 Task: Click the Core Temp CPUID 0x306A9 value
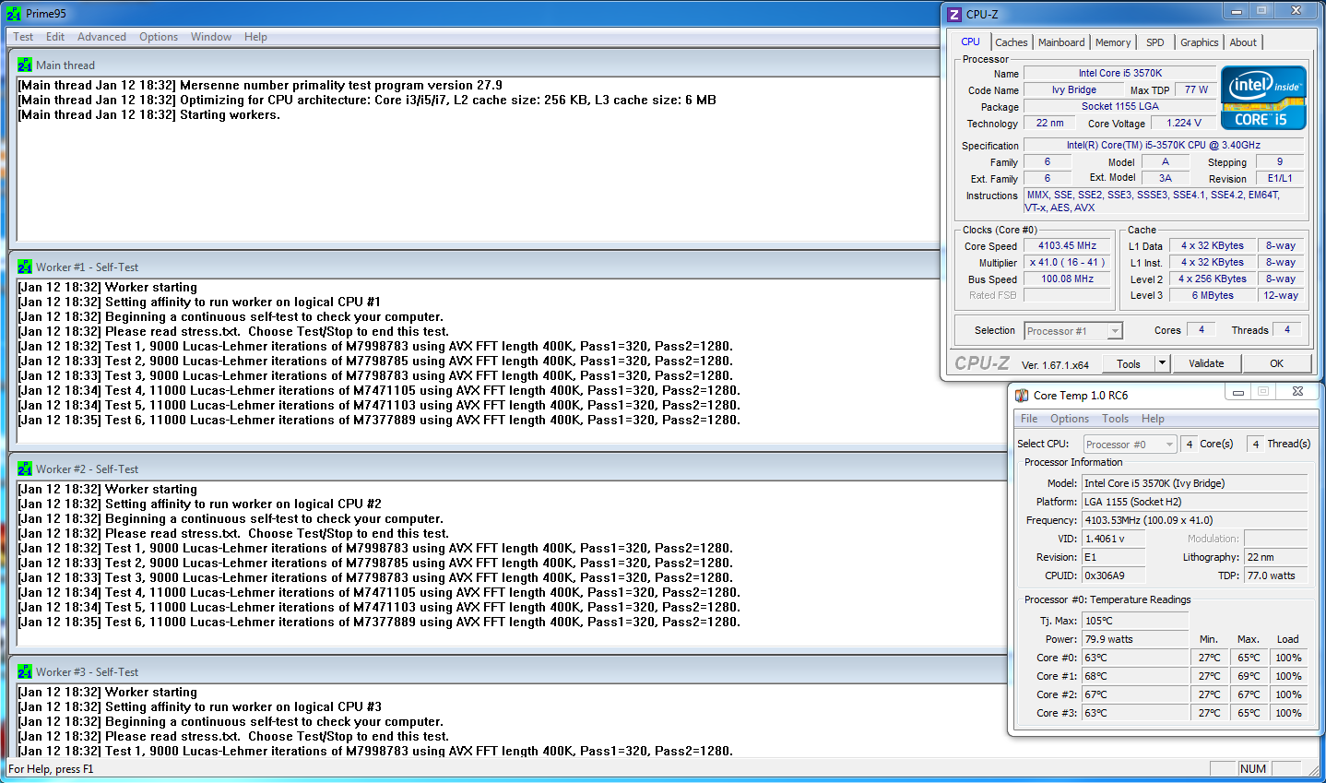tap(1114, 575)
